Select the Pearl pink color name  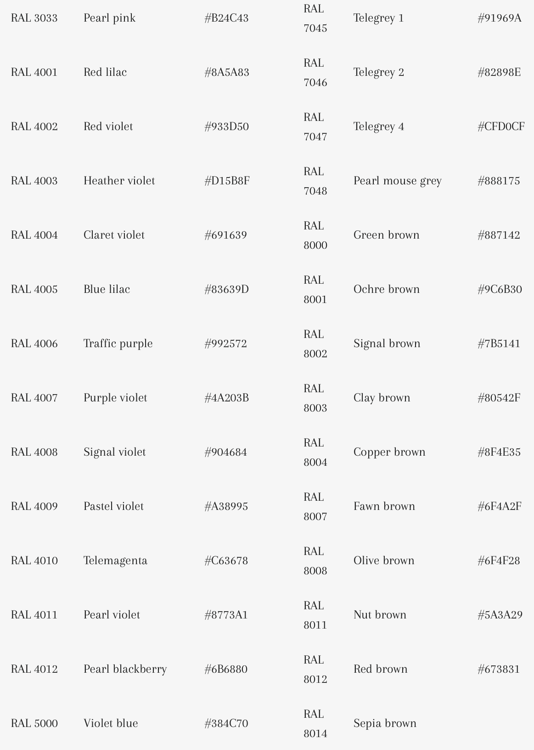point(109,18)
